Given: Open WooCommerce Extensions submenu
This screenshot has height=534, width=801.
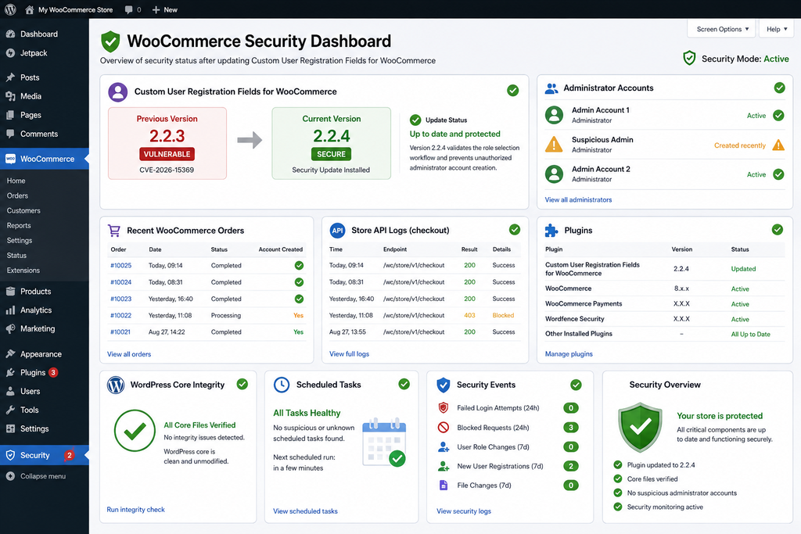Looking at the screenshot, I should click(23, 270).
